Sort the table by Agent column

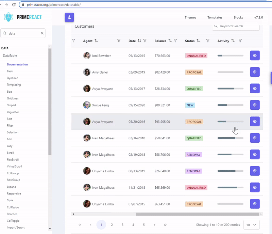pyautogui.click(x=96, y=41)
